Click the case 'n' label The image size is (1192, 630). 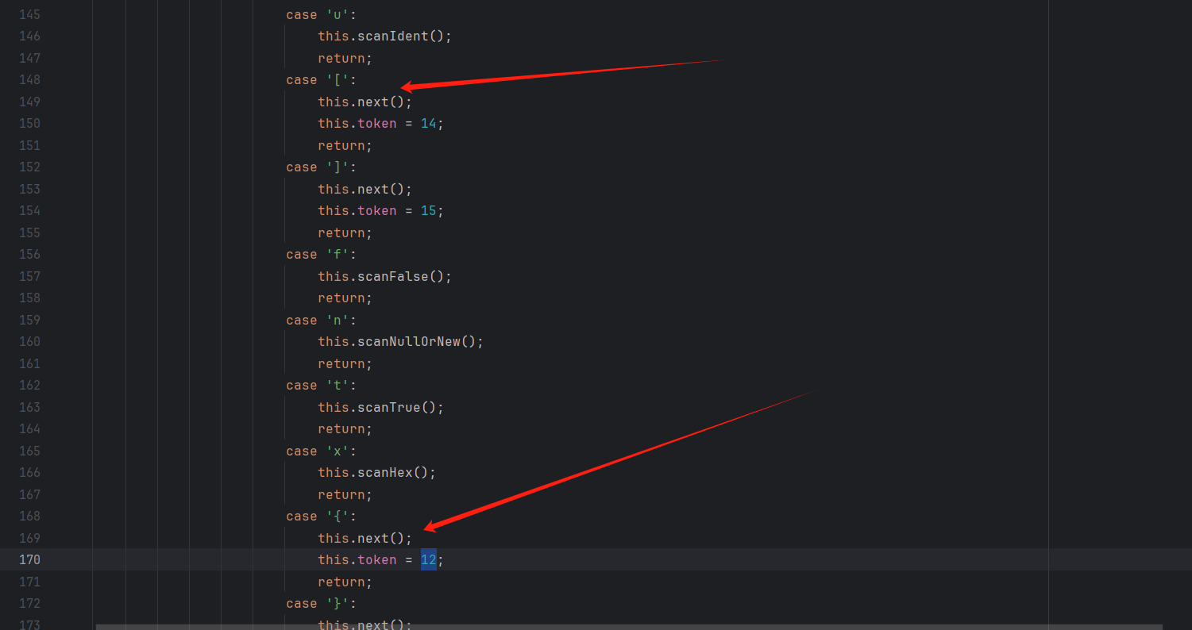coord(322,320)
